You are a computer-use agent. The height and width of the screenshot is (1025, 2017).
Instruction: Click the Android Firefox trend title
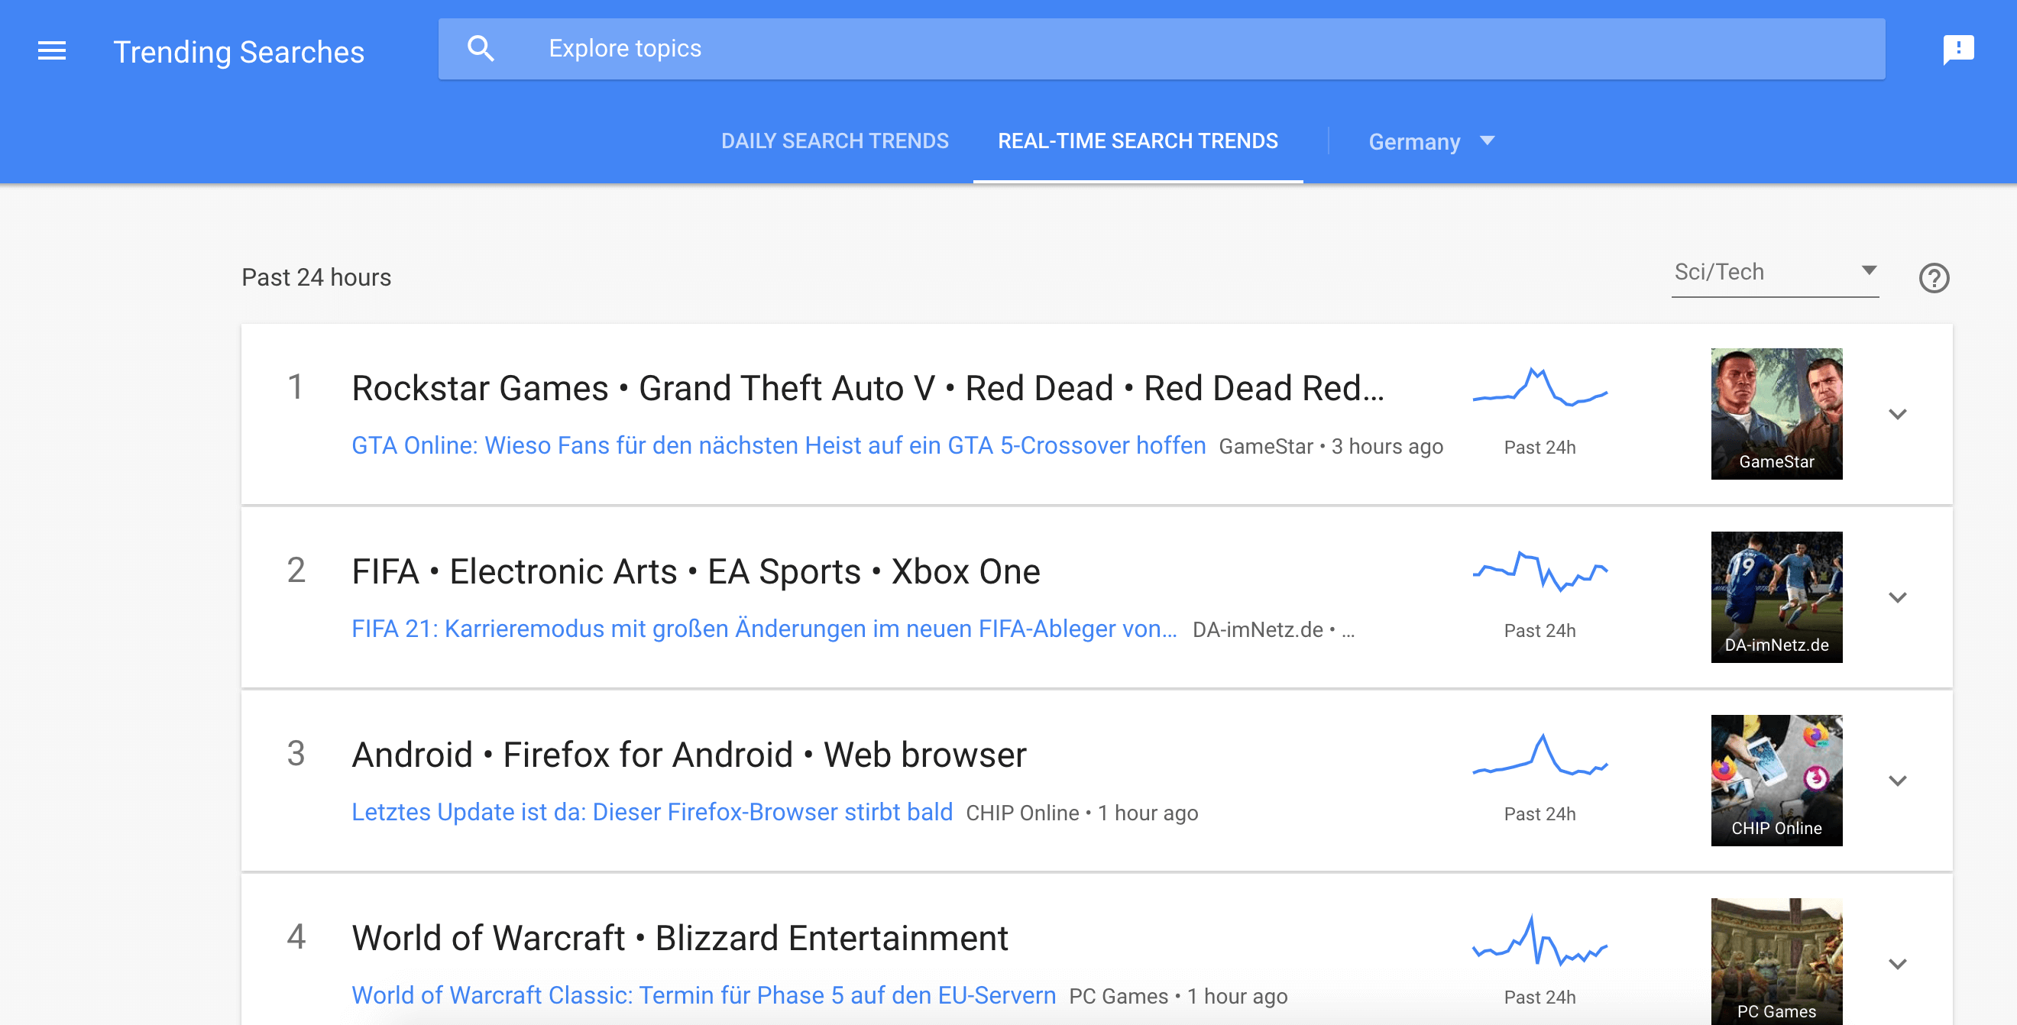(x=688, y=754)
